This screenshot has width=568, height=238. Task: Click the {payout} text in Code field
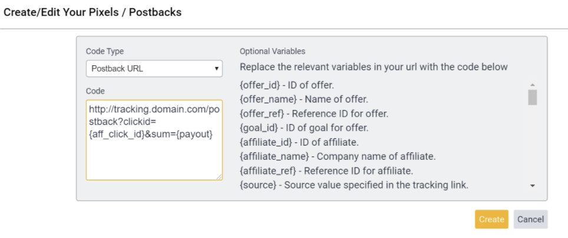click(x=194, y=135)
